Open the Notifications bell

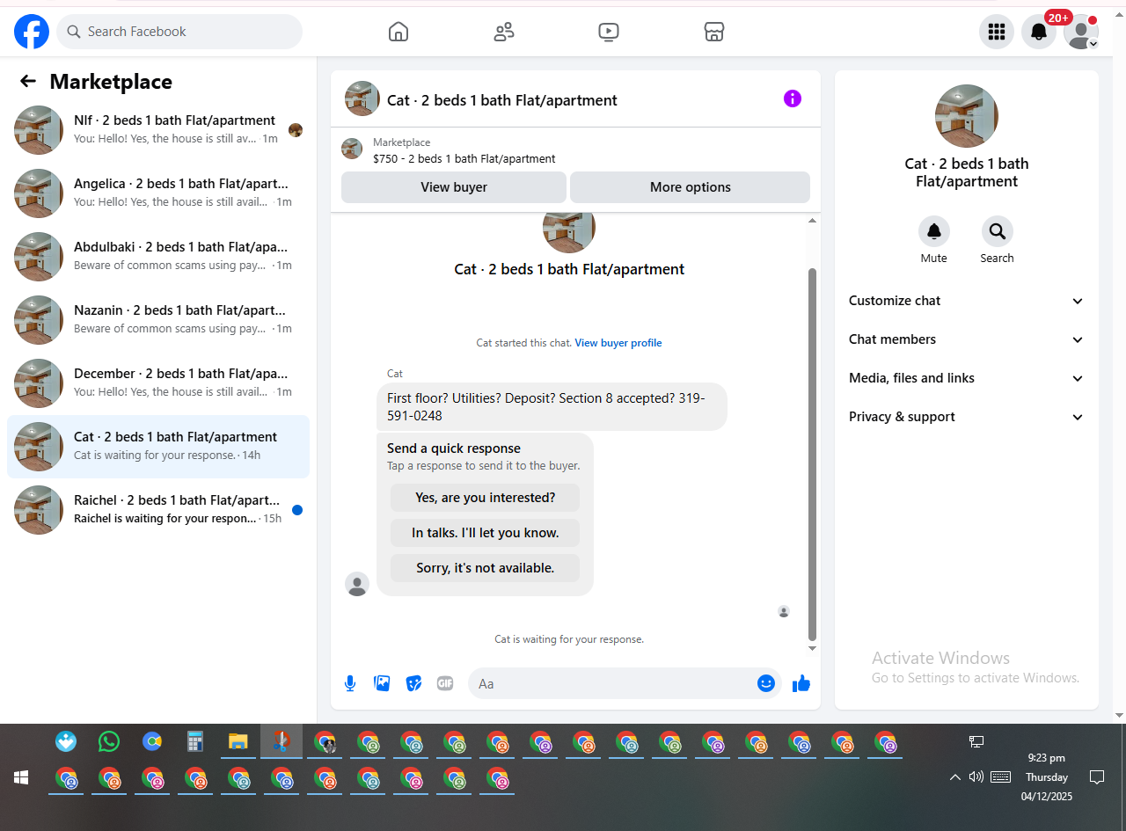[x=1039, y=32]
